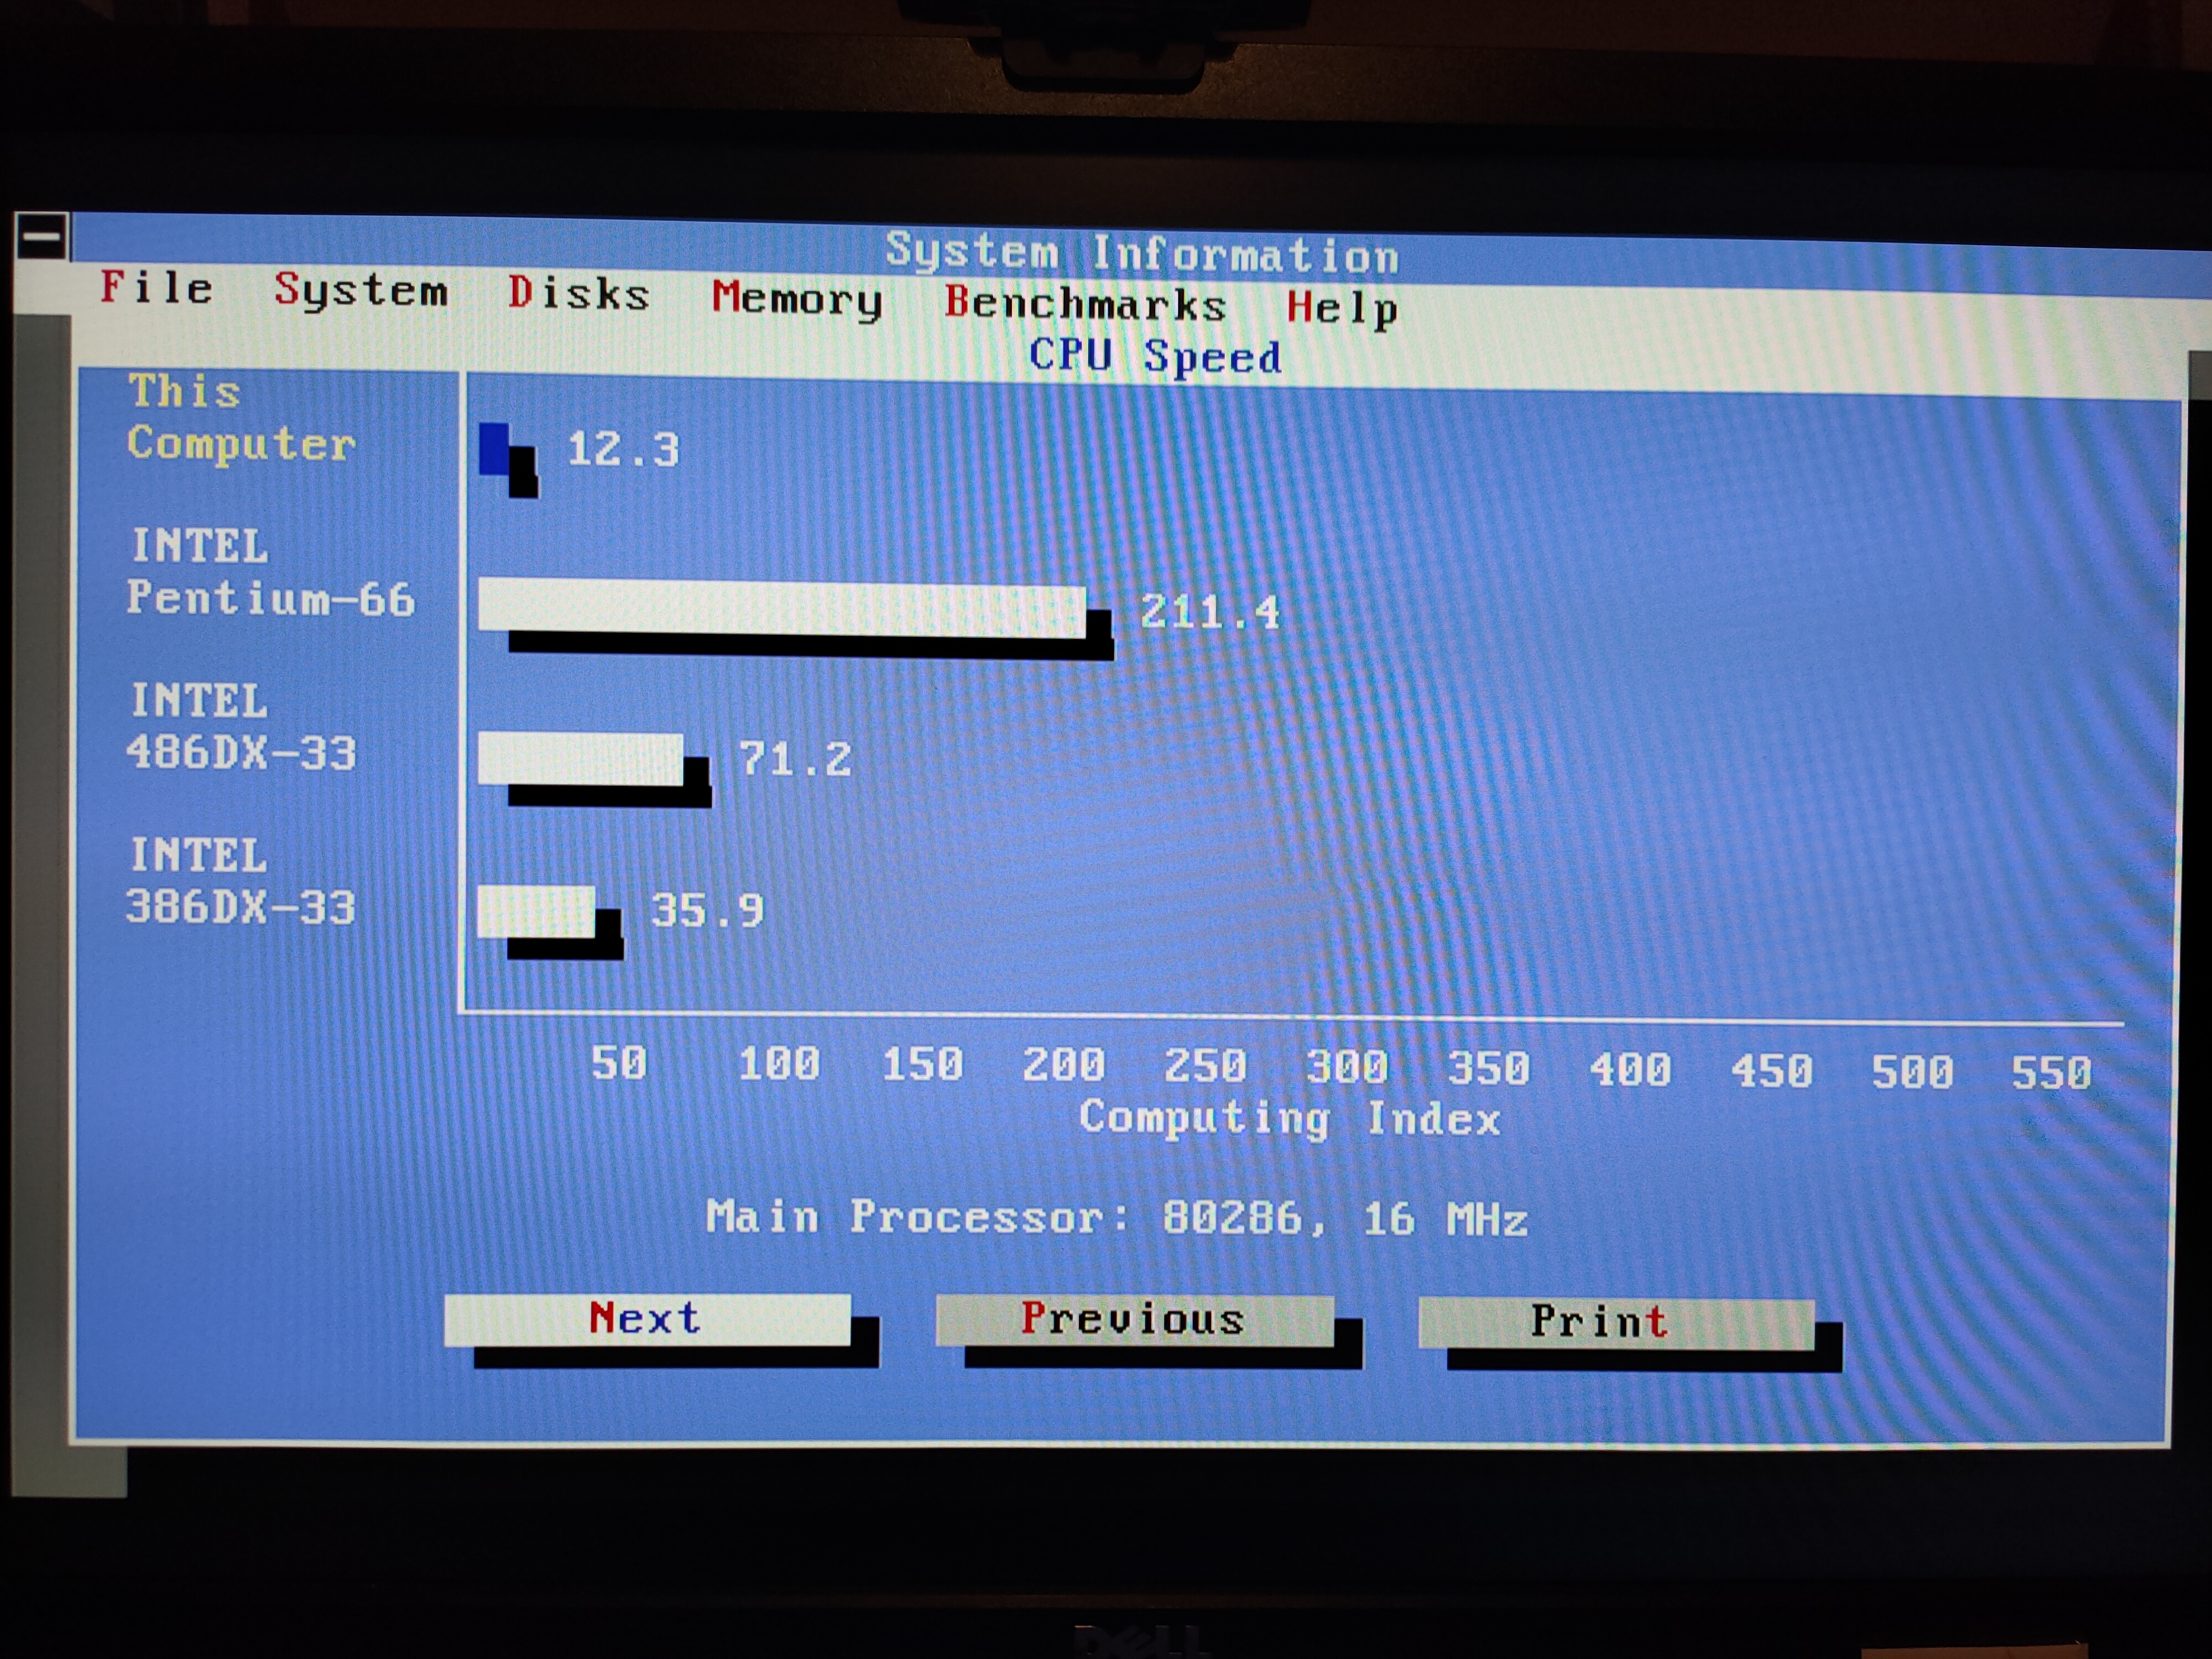Click the Next button

647,1319
